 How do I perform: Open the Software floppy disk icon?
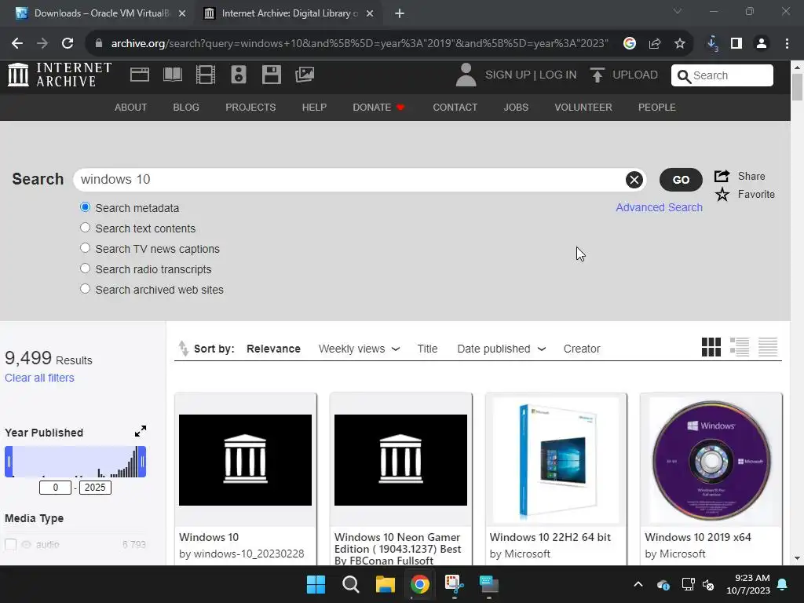pyautogui.click(x=271, y=75)
